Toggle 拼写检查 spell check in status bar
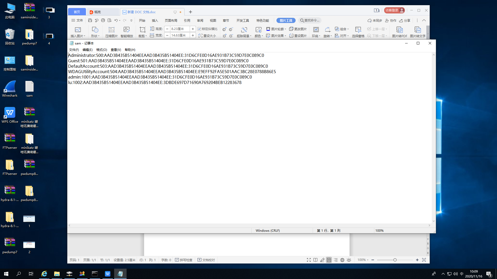The height and width of the screenshot is (279, 497). (184, 260)
